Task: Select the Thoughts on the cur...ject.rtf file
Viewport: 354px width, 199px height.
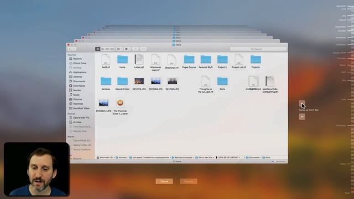Action: click(x=206, y=85)
